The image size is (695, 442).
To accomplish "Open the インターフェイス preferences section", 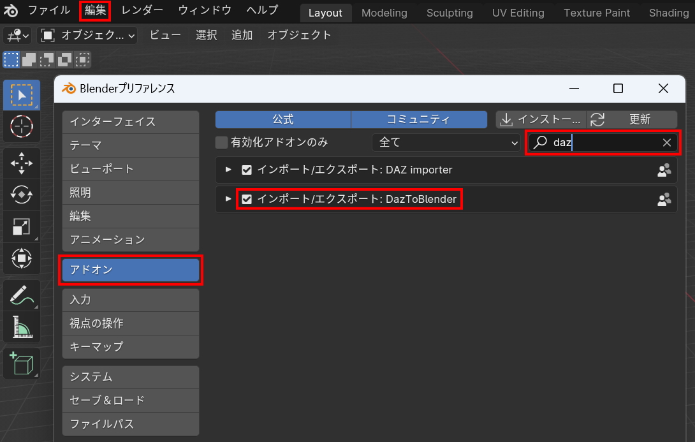I will tap(131, 122).
